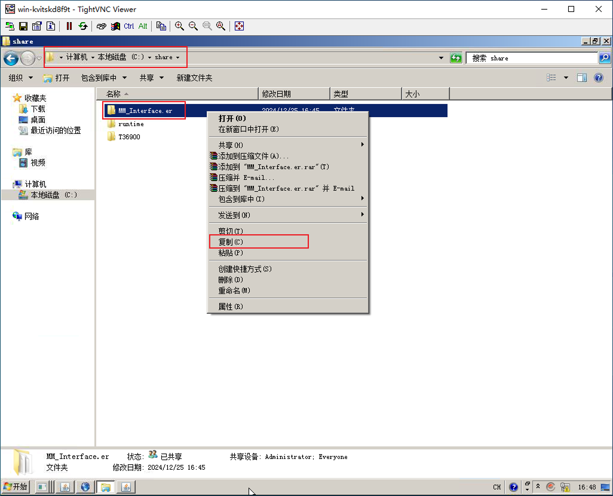The image size is (613, 496).
Task: Click the change view icon
Action: (x=551, y=78)
